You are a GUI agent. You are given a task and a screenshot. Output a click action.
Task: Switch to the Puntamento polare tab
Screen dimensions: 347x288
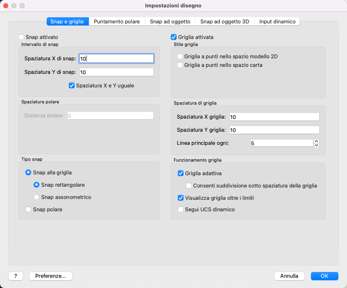pyautogui.click(x=117, y=21)
